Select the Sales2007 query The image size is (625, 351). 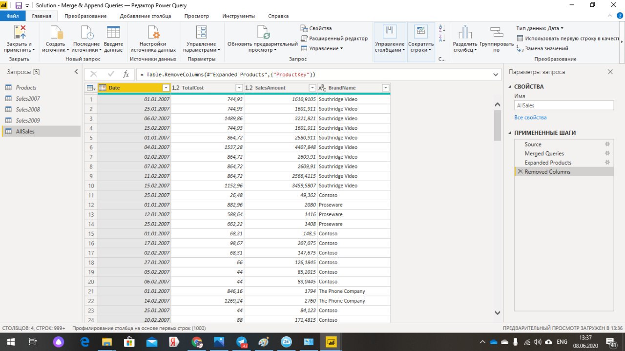click(x=40, y=98)
